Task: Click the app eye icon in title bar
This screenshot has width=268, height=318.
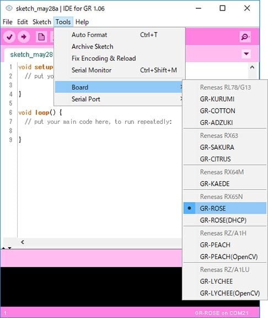Action: [9, 8]
